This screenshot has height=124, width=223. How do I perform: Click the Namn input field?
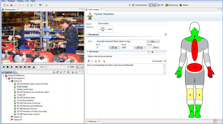point(132,24)
